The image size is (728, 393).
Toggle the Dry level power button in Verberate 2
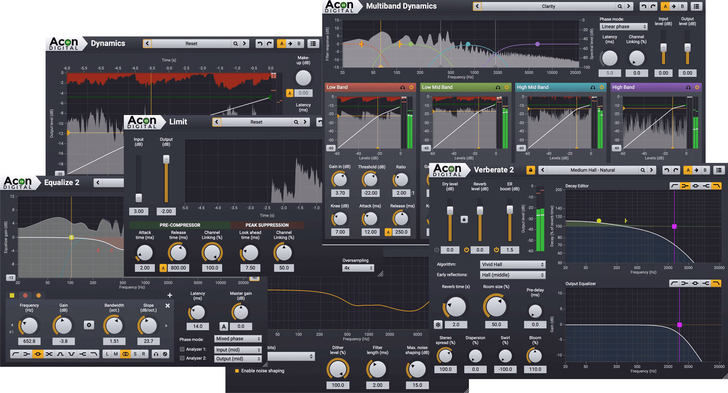coord(437,250)
